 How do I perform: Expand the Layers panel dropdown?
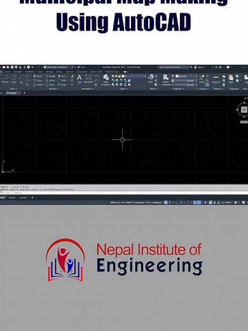click(123, 88)
